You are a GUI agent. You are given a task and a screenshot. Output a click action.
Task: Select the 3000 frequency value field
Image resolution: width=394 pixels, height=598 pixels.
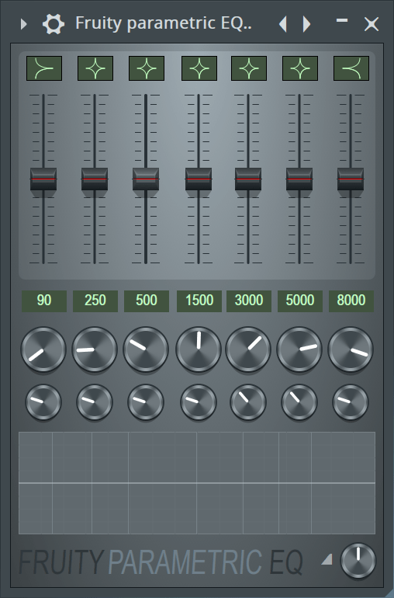[x=249, y=301]
